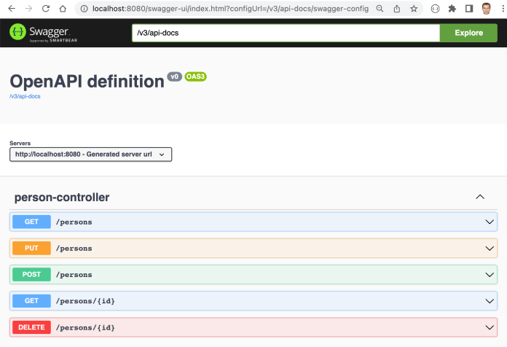Toggle the browser side panel icon

(469, 9)
